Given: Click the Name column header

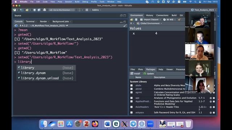Looking at the screenshot, I should pyautogui.click(x=138, y=77).
